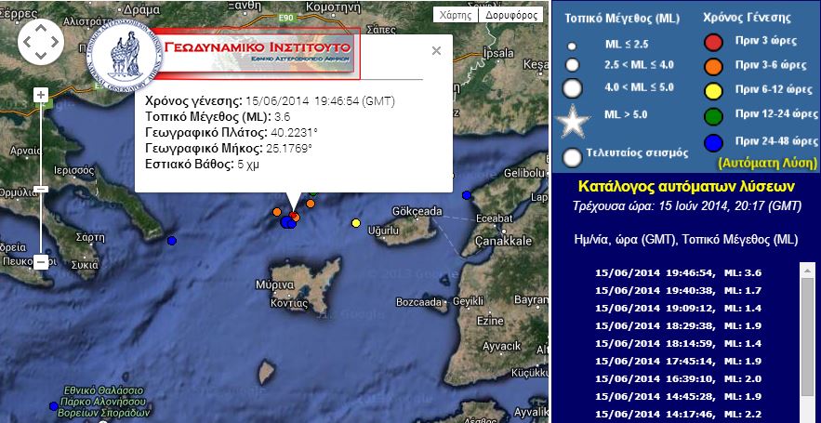Click the white star ML > 5.0 icon
The image size is (821, 423).
[573, 121]
